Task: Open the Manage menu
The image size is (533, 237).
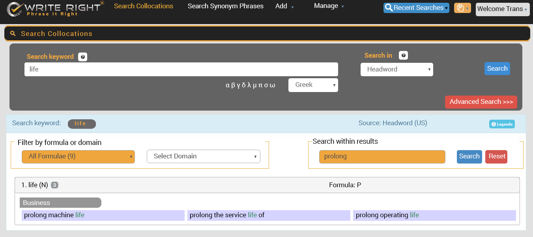Action: pyautogui.click(x=329, y=6)
